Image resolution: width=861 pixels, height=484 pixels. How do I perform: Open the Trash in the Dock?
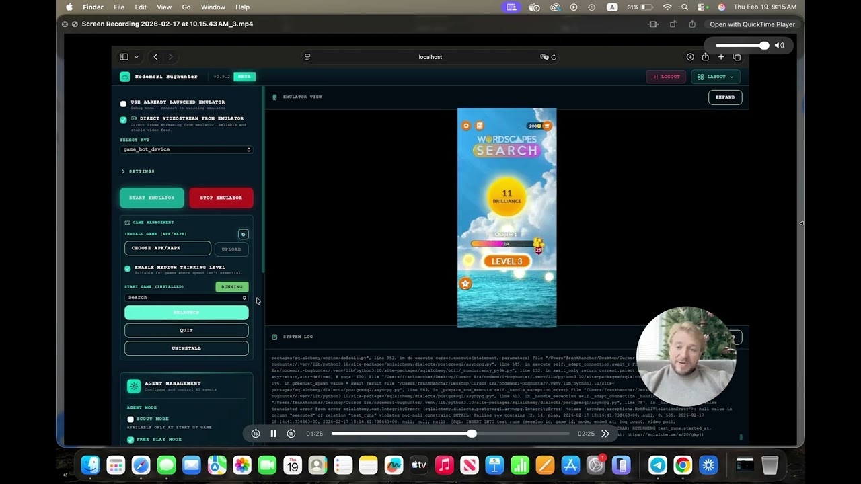pyautogui.click(x=770, y=465)
